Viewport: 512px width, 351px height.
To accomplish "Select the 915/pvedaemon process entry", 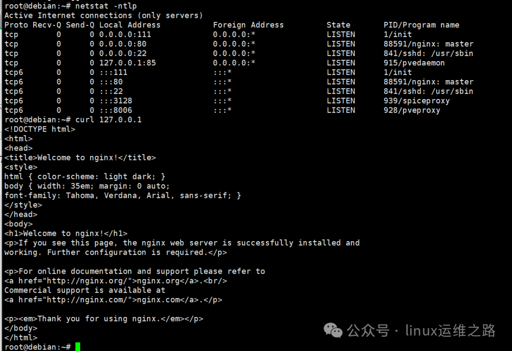I will [414, 63].
